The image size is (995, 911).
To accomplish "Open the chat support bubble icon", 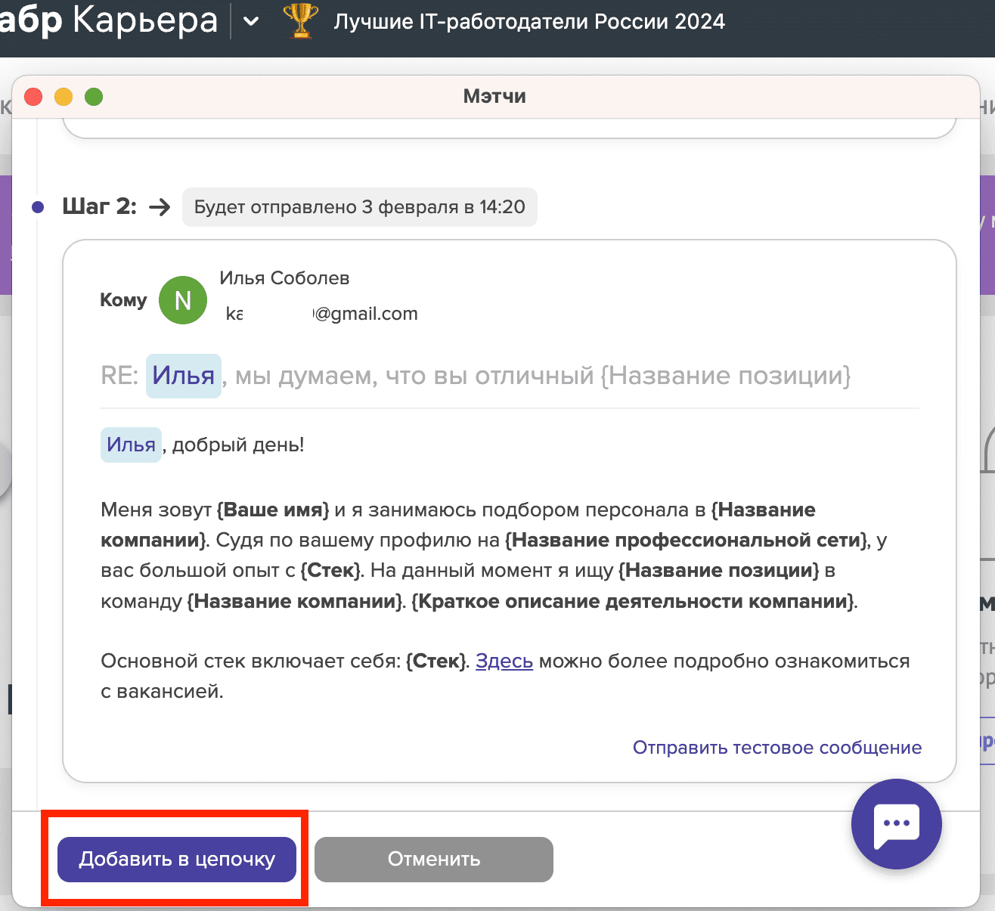I will click(x=896, y=824).
